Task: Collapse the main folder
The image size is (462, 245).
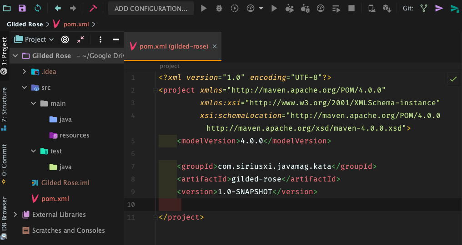Action: [33, 103]
